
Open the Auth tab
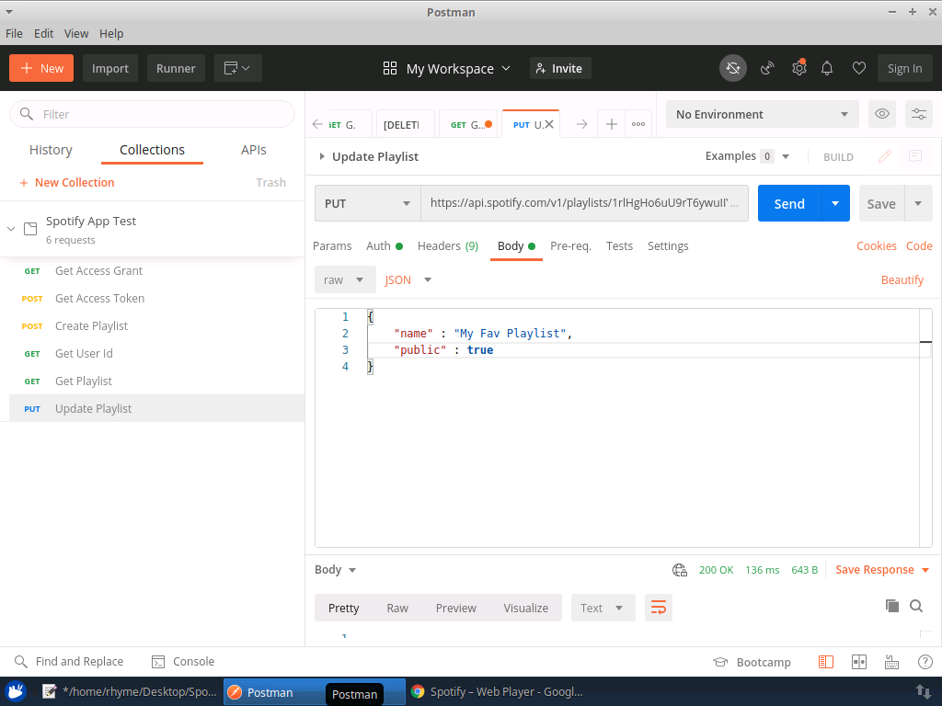point(384,246)
